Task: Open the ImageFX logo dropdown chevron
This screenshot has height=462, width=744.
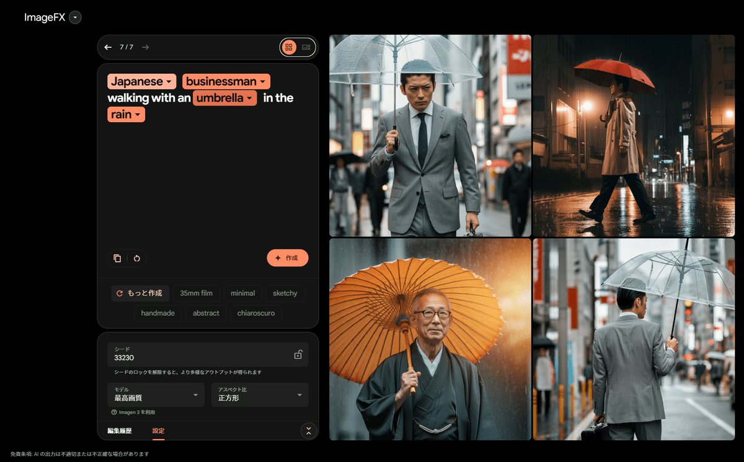Action: tap(74, 17)
